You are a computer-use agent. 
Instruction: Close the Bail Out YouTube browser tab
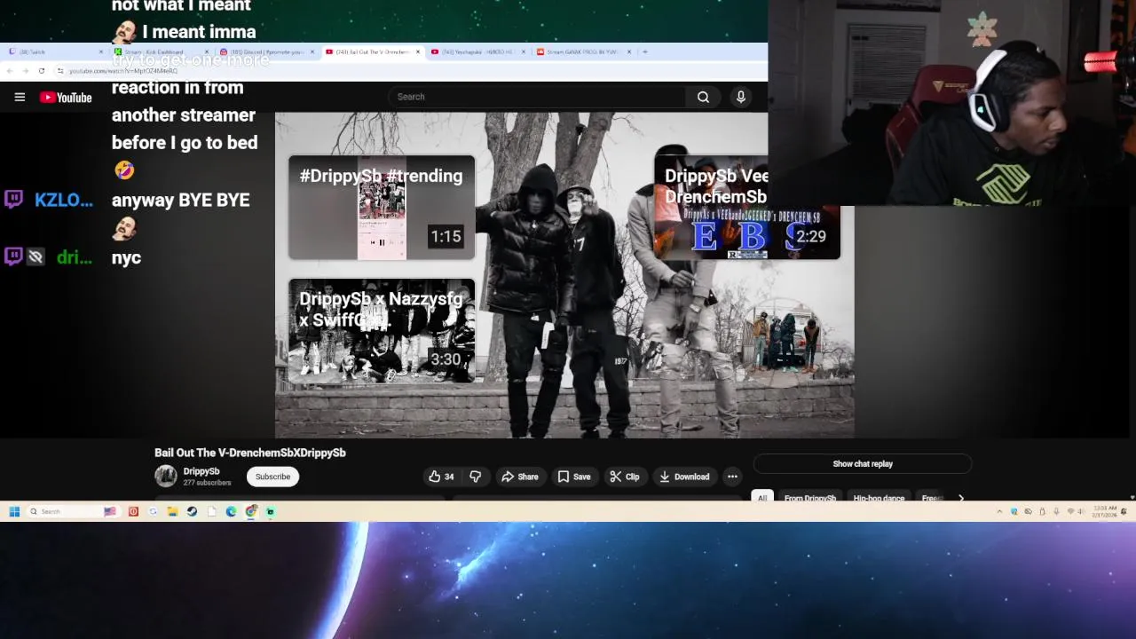pos(418,51)
